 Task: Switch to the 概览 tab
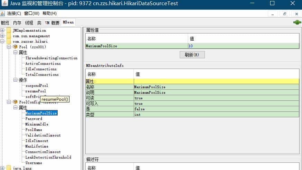click(x=5, y=23)
